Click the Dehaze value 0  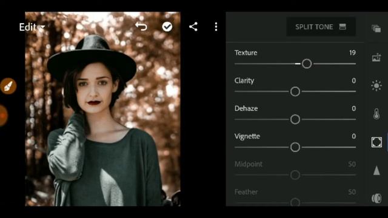(354, 108)
